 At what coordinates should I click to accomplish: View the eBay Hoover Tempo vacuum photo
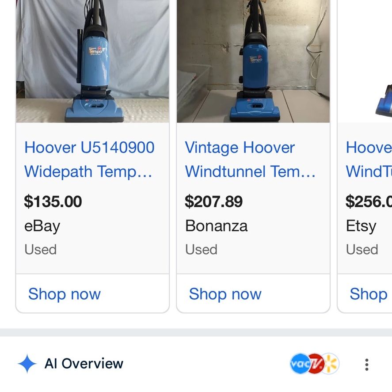(92, 61)
